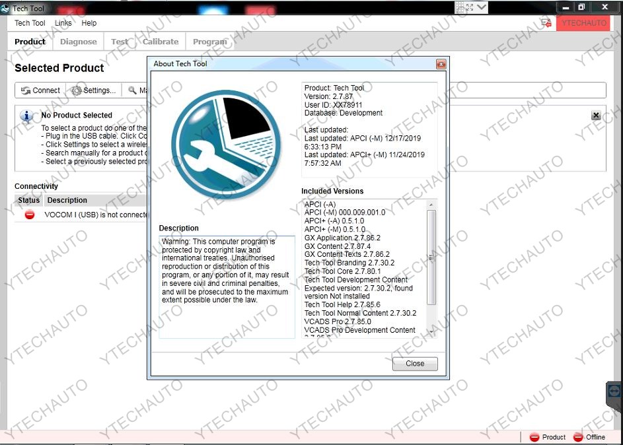Click the red VOCOM I status icon
623x445 pixels.
point(29,214)
